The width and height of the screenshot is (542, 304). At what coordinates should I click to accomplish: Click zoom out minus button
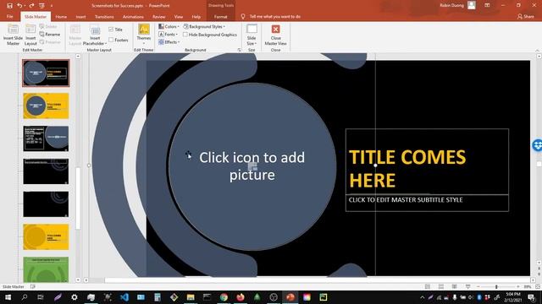click(x=478, y=287)
